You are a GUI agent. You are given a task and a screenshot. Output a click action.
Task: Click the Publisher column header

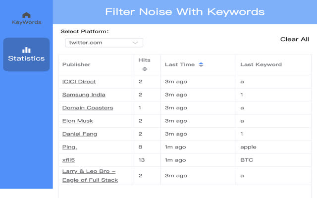(x=76, y=64)
